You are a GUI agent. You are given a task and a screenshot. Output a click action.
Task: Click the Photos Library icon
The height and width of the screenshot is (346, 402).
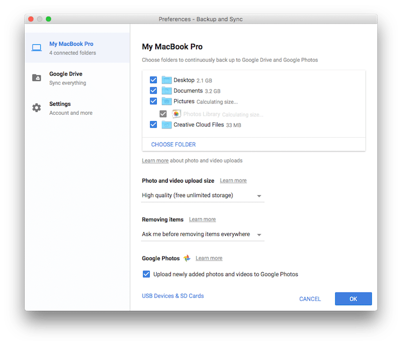(176, 114)
